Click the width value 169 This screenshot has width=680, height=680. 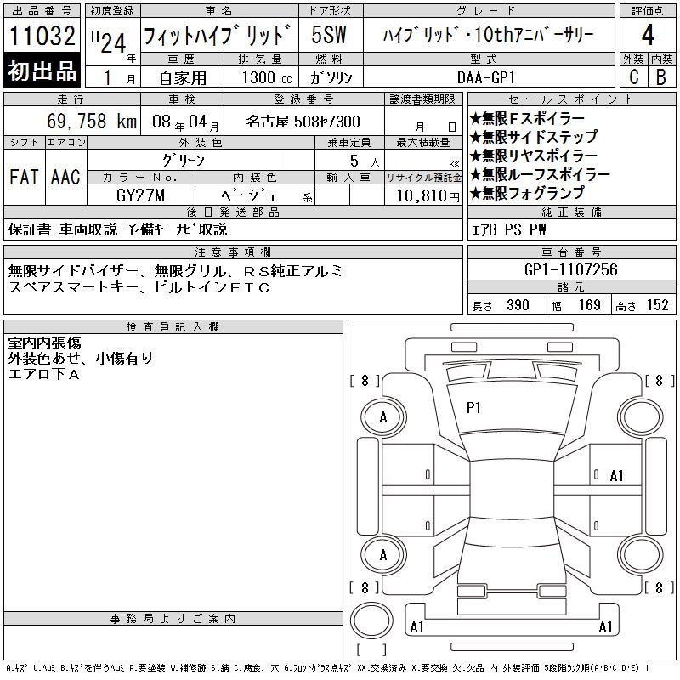(x=589, y=305)
